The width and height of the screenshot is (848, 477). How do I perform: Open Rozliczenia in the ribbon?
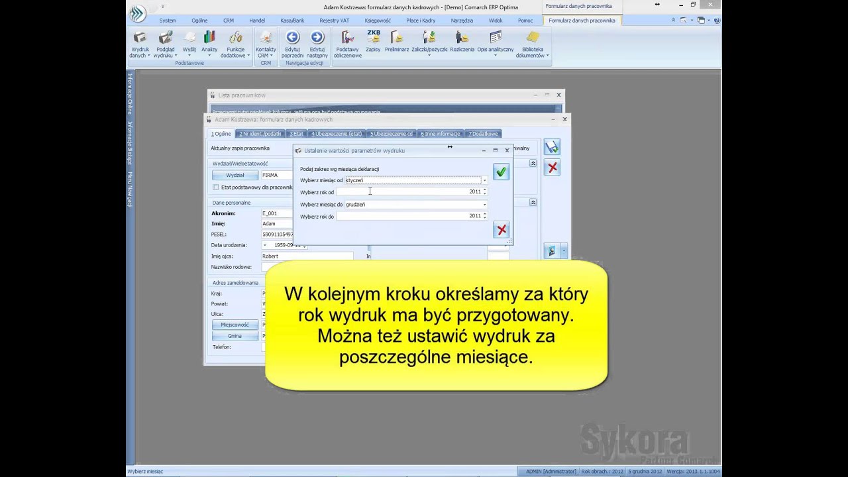click(462, 41)
